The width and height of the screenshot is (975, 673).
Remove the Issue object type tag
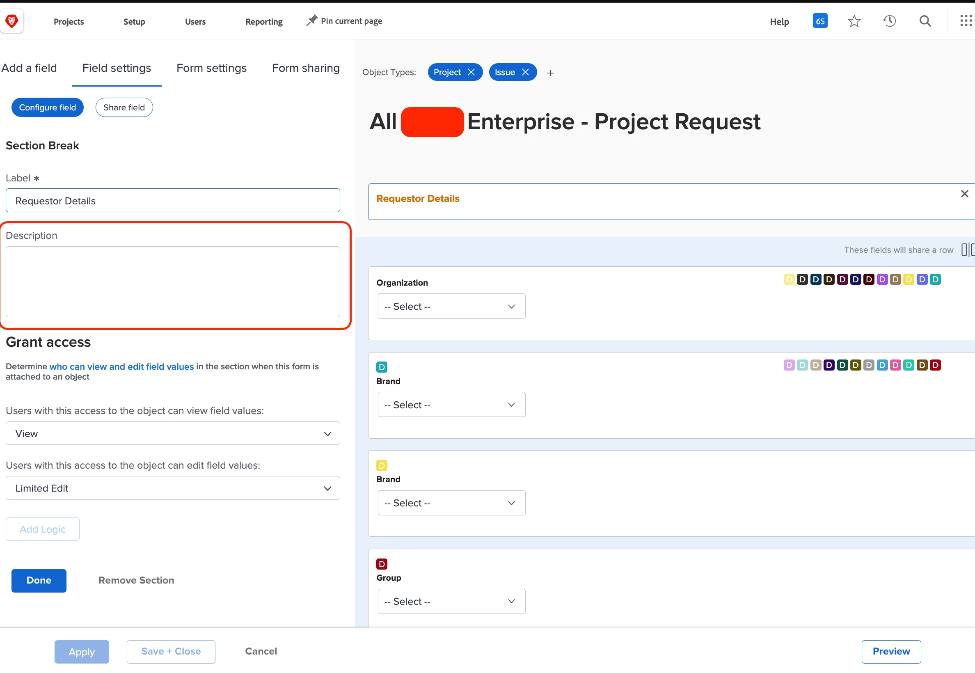tap(525, 72)
